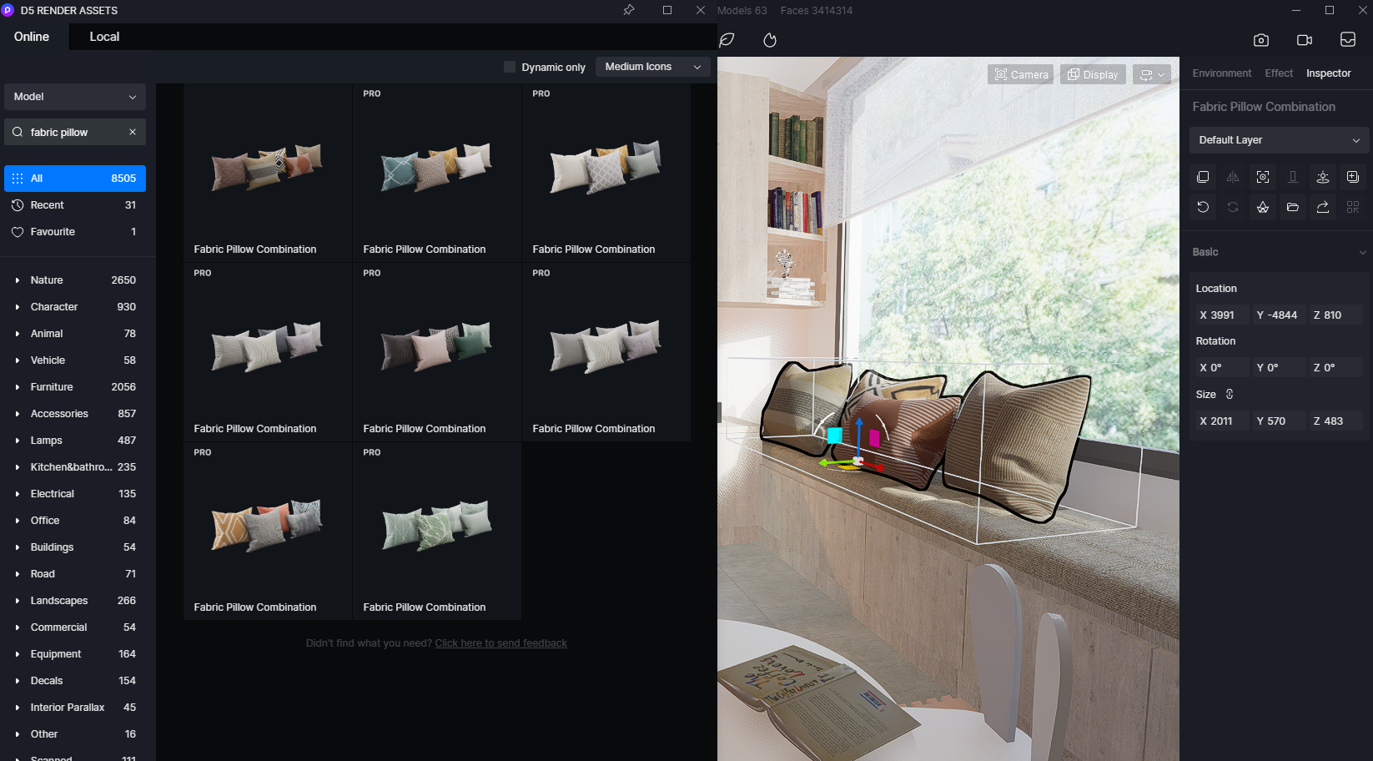Click the Location X value field
The width and height of the screenshot is (1373, 761).
[1221, 315]
